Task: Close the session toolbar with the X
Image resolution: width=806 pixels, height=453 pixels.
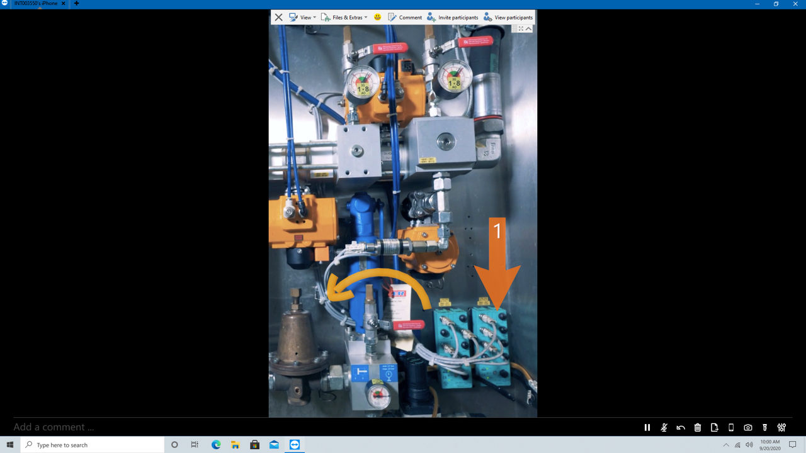Action: coord(278,18)
